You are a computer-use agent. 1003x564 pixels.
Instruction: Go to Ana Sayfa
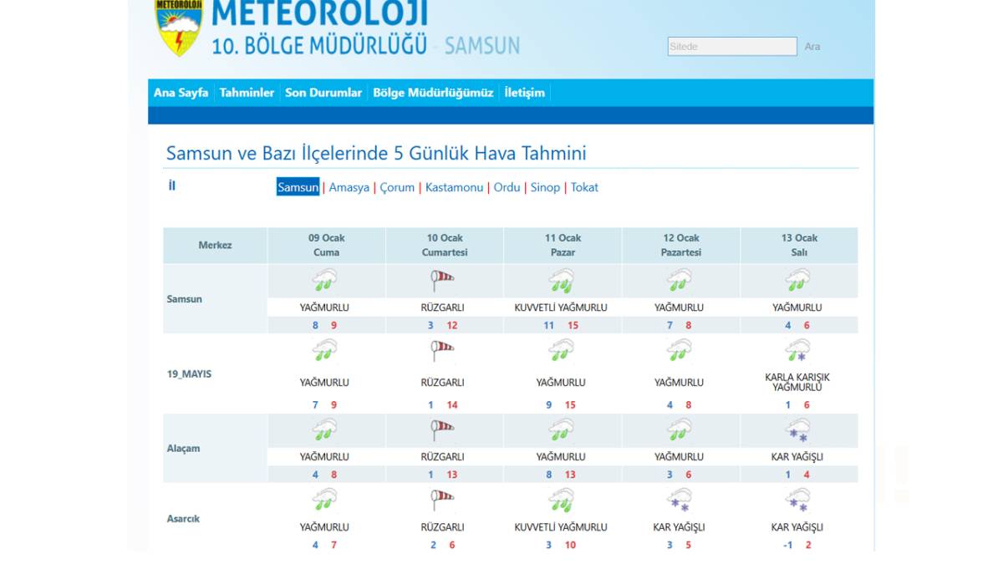coord(180,93)
